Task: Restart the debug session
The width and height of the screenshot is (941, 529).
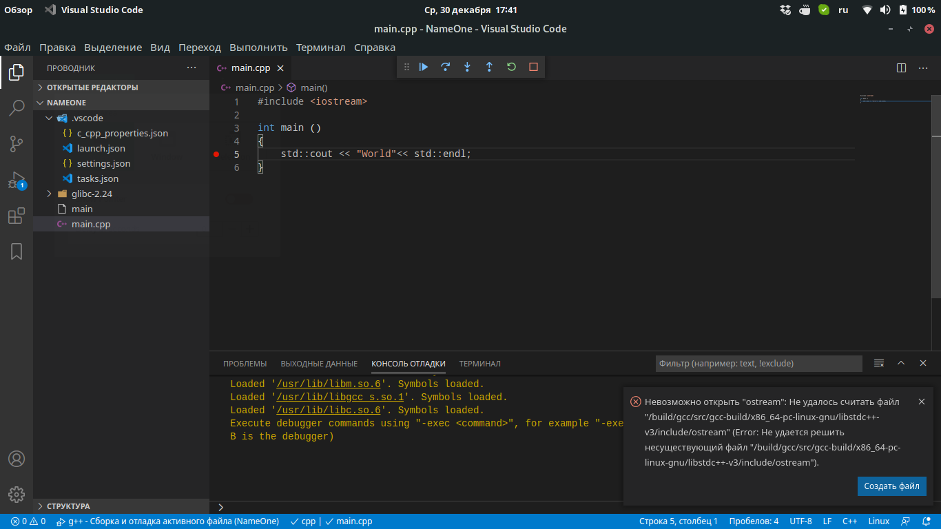Action: point(511,67)
